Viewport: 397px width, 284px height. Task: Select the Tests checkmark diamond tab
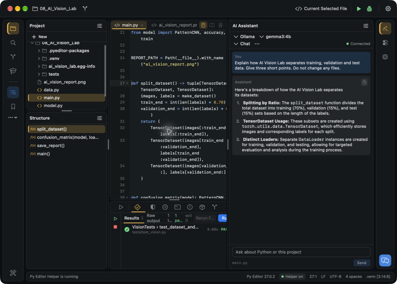click(137, 207)
